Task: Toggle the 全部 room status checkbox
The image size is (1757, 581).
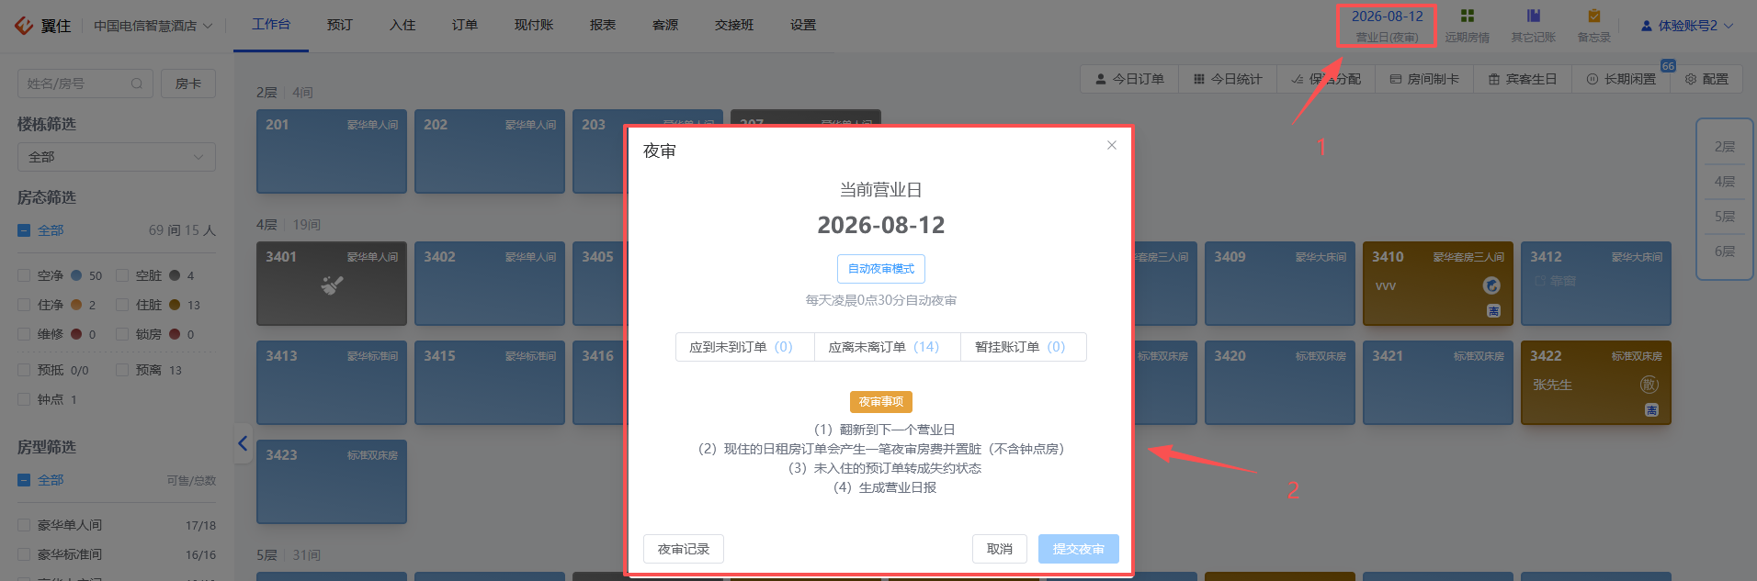Action: [x=25, y=230]
